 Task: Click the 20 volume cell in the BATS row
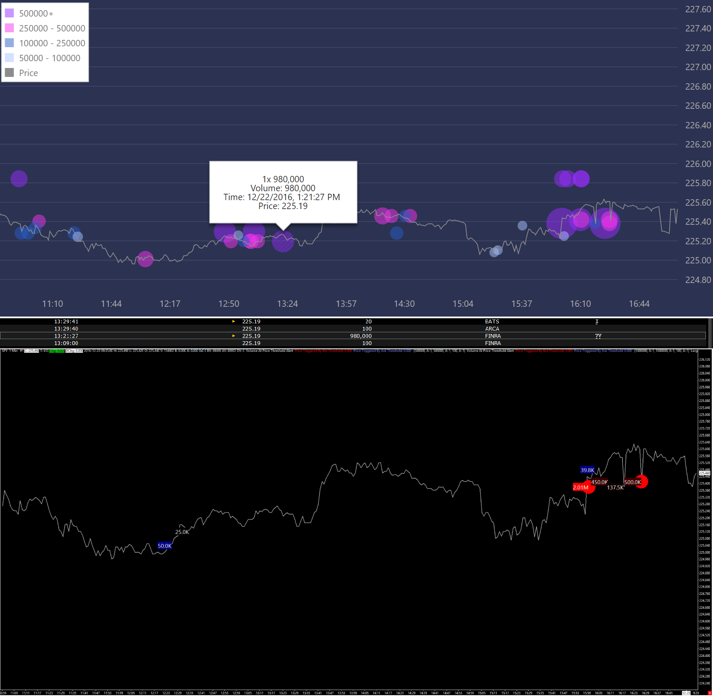tap(368, 322)
